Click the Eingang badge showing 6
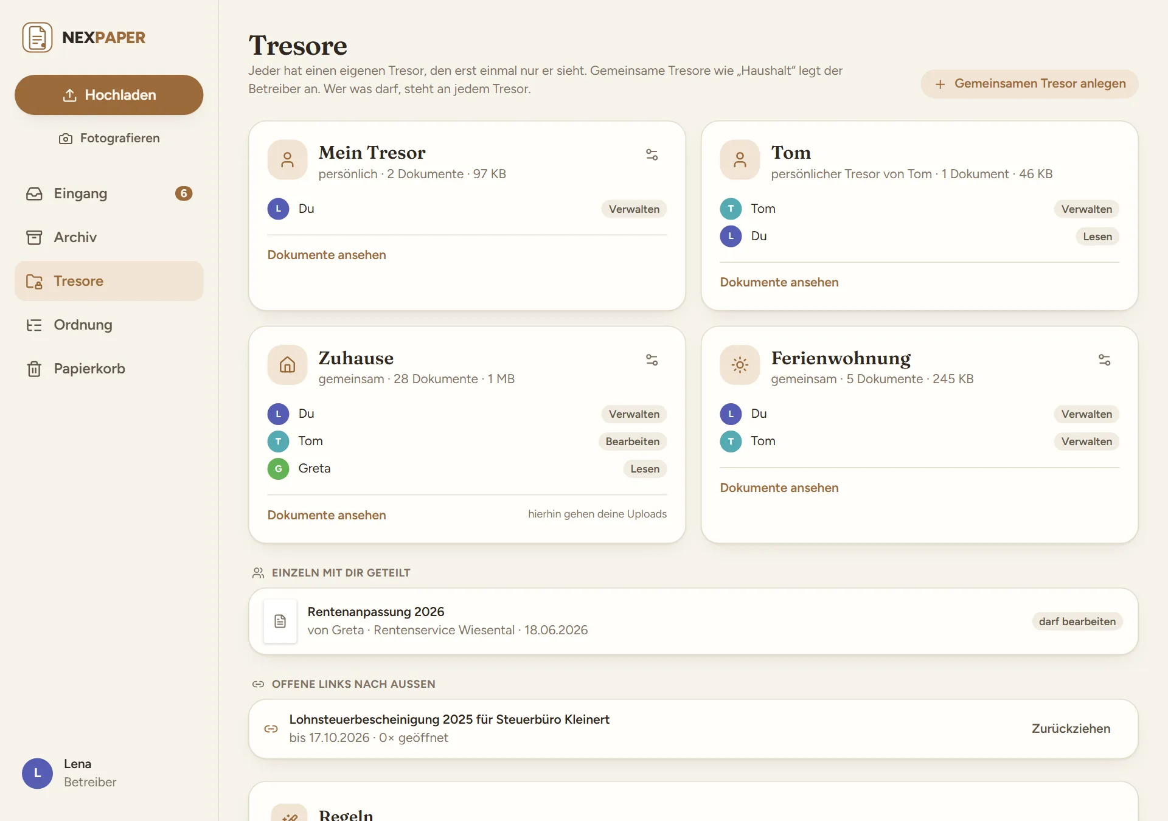The image size is (1168, 821). coord(184,193)
